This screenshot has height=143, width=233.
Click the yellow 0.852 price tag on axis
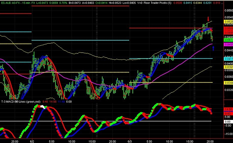229,22
